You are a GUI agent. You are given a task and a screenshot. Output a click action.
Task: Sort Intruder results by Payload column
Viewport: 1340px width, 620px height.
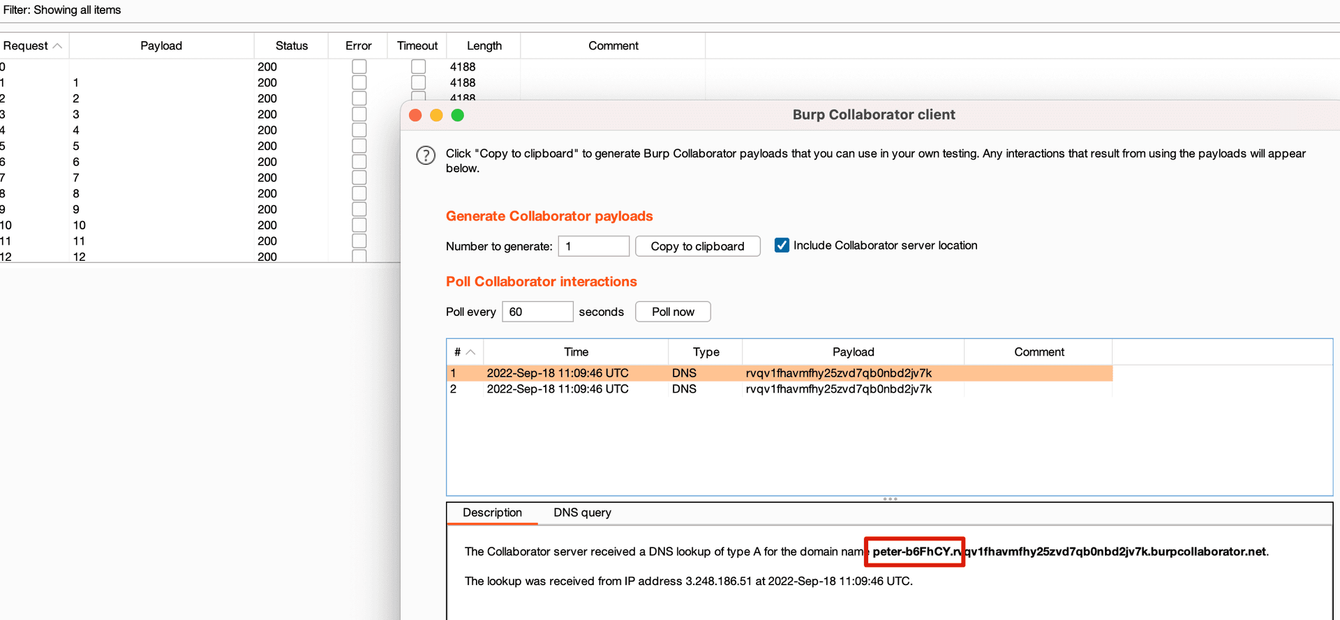[x=161, y=46]
